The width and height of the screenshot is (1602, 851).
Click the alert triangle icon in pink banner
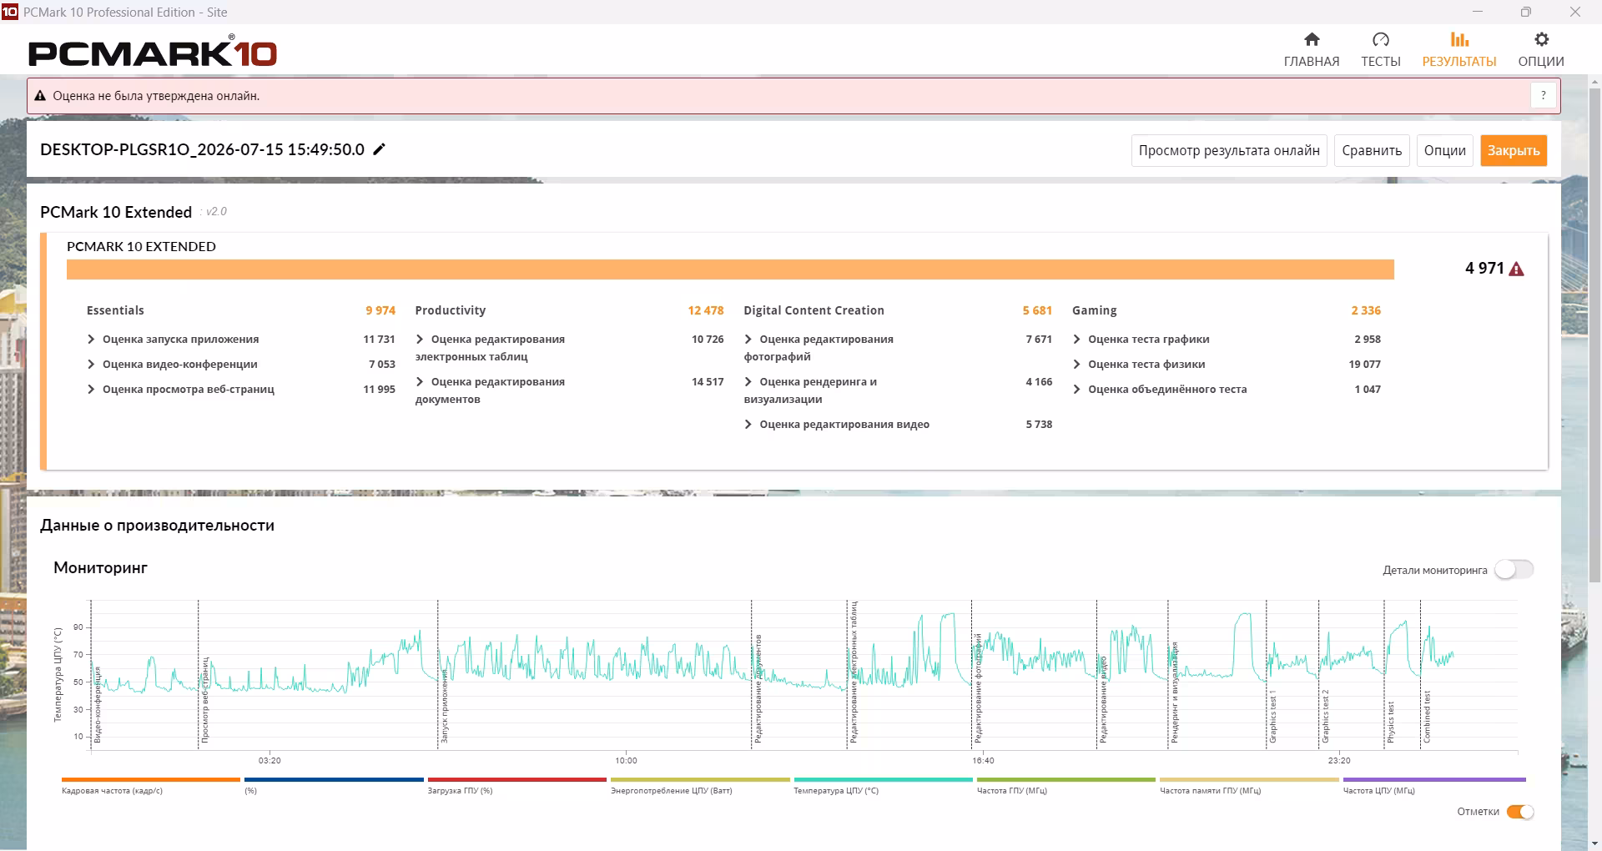pyautogui.click(x=39, y=96)
